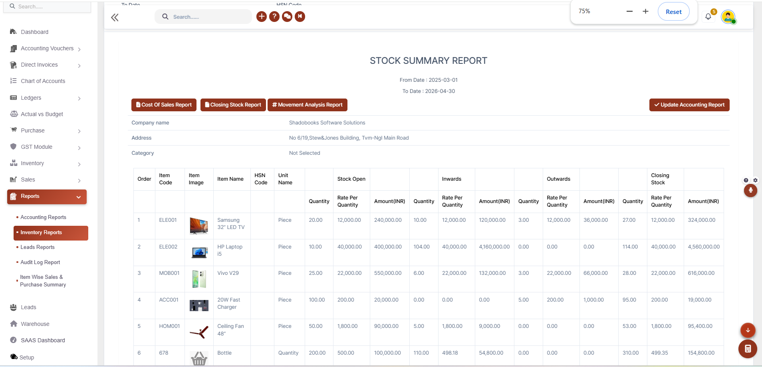Open Audit Log Report

40,262
